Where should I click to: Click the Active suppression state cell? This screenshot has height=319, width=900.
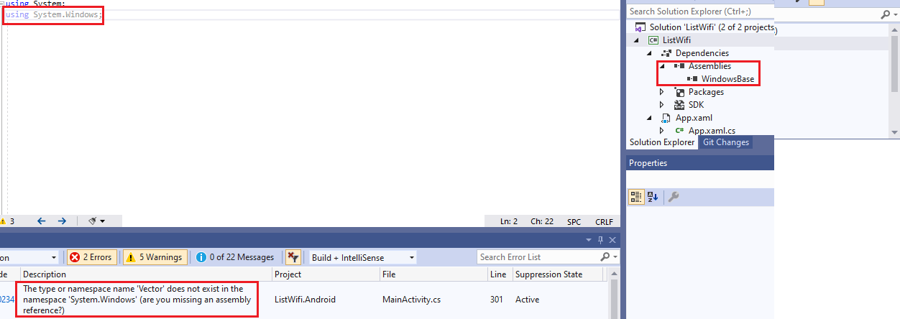pyautogui.click(x=527, y=300)
